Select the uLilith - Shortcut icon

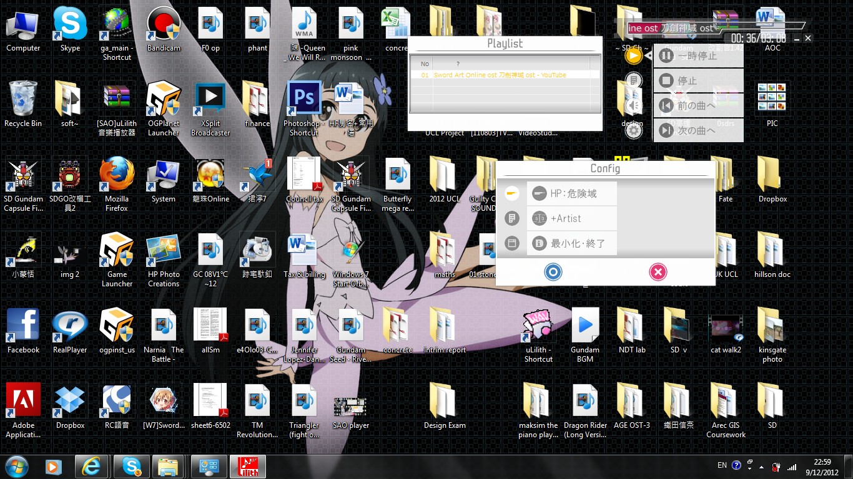point(538,336)
